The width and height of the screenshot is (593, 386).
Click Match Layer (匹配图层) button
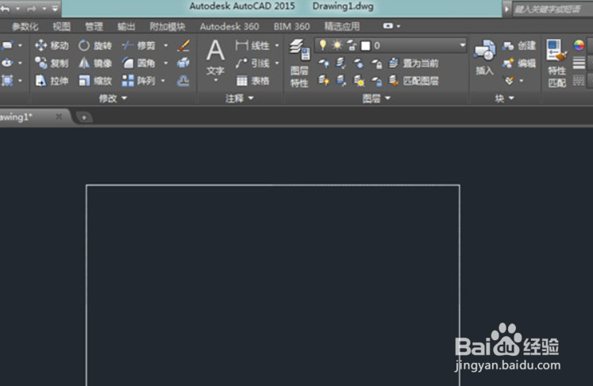414,80
